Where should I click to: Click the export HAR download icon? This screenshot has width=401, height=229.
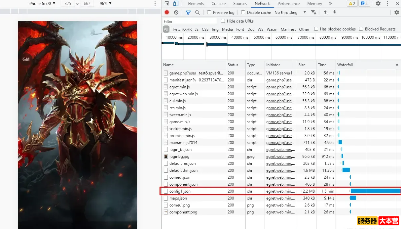(335, 13)
